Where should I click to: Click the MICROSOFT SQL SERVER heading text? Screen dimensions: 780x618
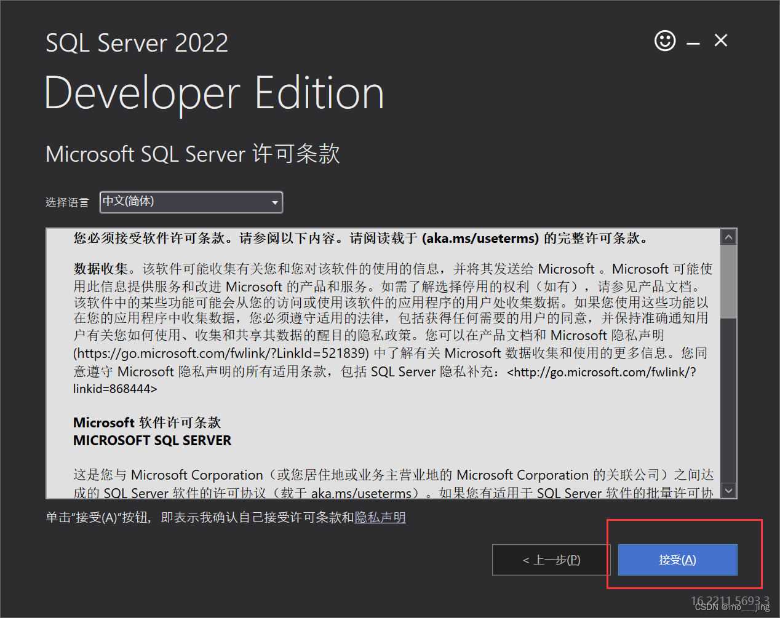click(152, 440)
